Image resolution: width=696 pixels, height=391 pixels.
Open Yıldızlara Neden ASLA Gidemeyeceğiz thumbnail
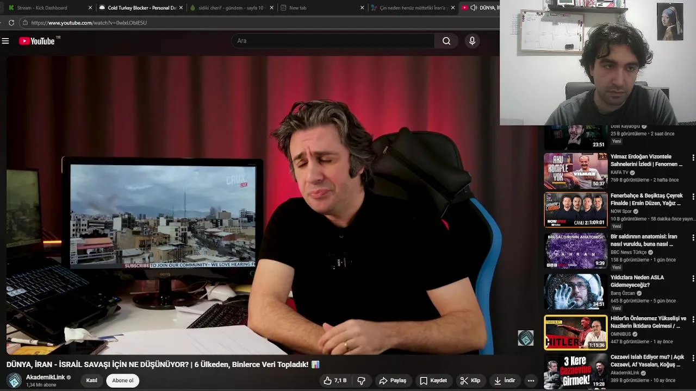pos(575,291)
